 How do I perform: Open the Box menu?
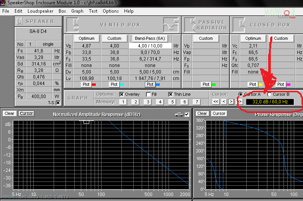[x=62, y=11]
